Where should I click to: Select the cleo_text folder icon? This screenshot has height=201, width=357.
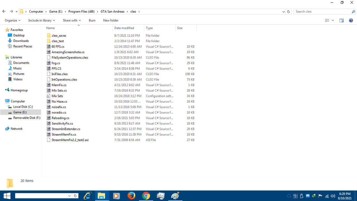pyautogui.click(x=49, y=41)
